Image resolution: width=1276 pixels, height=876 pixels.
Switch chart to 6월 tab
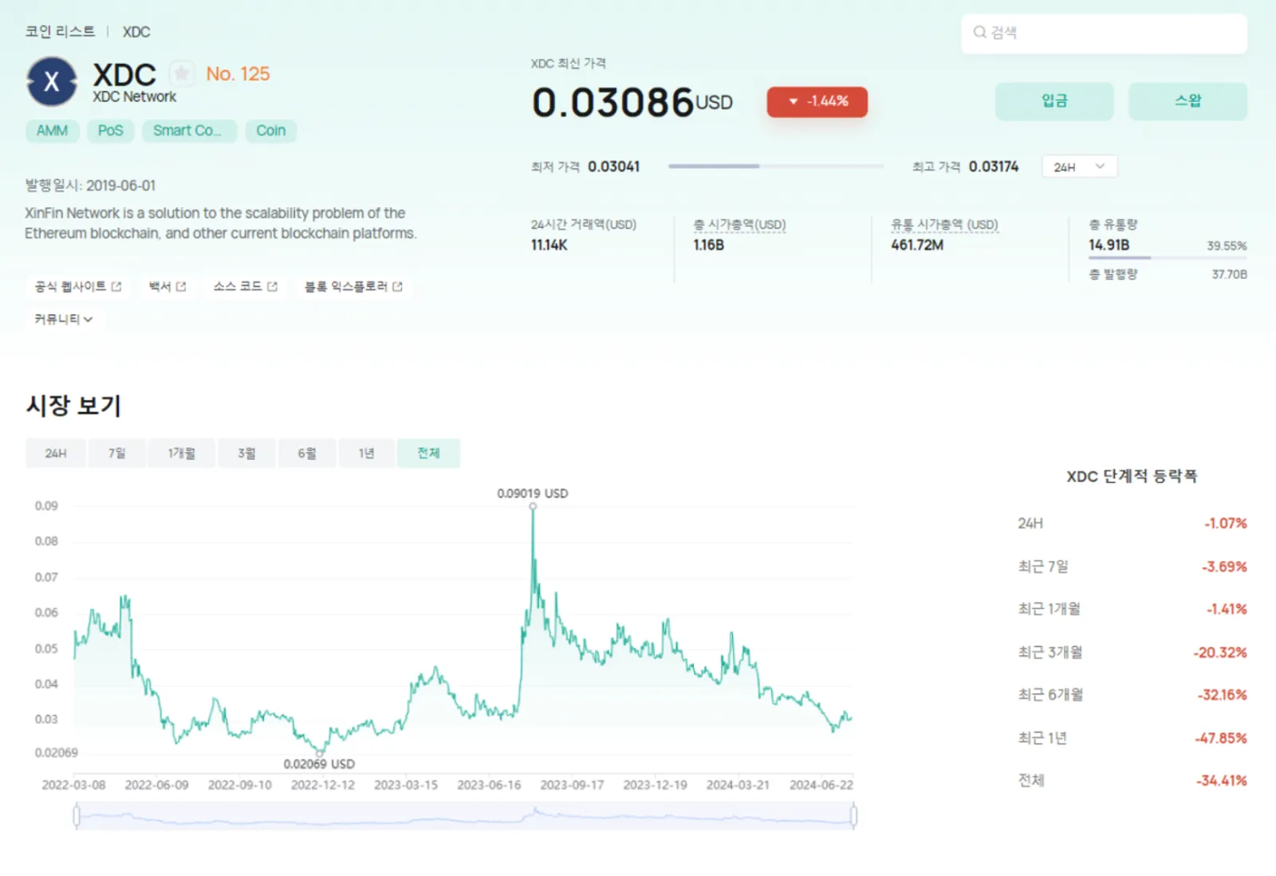[x=307, y=454]
